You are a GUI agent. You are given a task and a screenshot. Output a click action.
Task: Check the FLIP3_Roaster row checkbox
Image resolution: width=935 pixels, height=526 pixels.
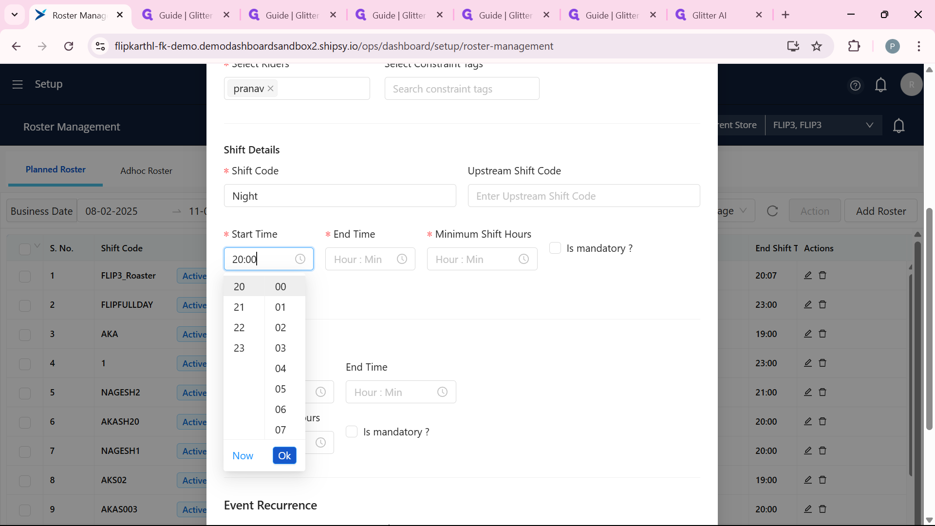[25, 276]
